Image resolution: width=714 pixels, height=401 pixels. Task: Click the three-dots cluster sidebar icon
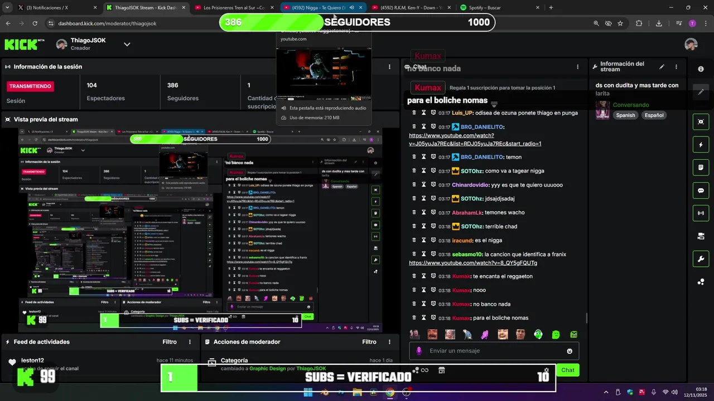point(701,282)
